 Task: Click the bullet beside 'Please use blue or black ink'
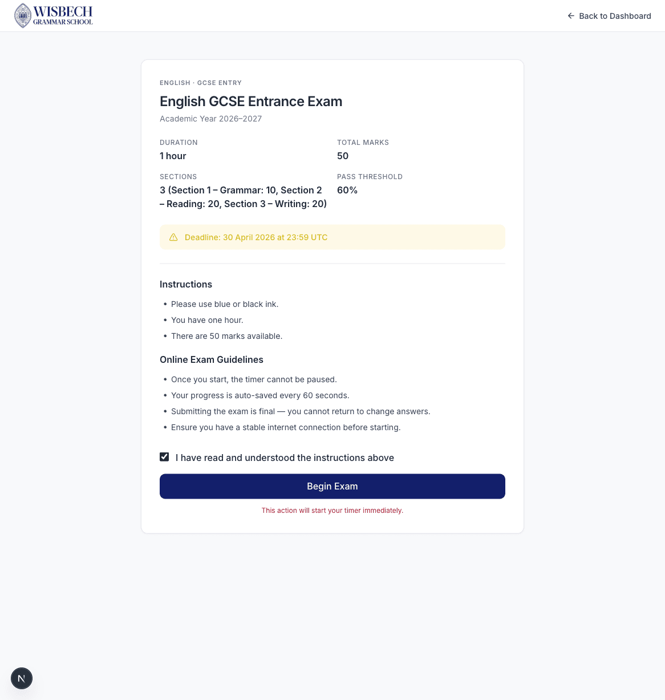[x=165, y=304]
